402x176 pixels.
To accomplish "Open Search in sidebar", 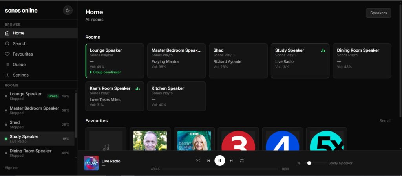I will tap(39, 44).
